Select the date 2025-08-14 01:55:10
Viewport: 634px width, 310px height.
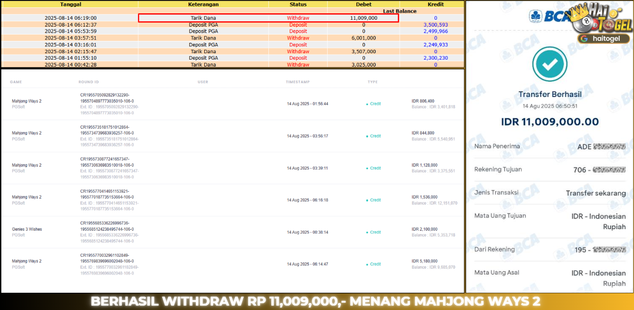pyautogui.click(x=71, y=58)
